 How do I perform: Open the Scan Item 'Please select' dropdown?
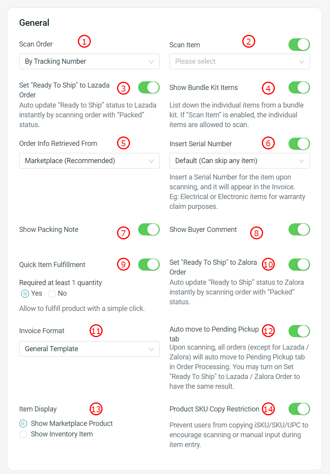[x=240, y=61]
